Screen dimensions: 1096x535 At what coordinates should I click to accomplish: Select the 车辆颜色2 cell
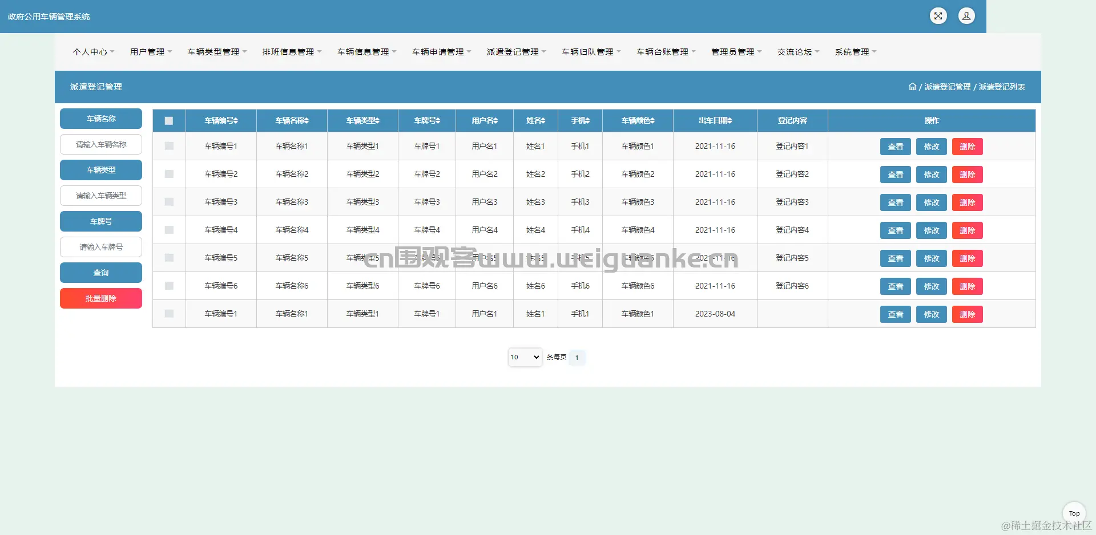tap(638, 174)
